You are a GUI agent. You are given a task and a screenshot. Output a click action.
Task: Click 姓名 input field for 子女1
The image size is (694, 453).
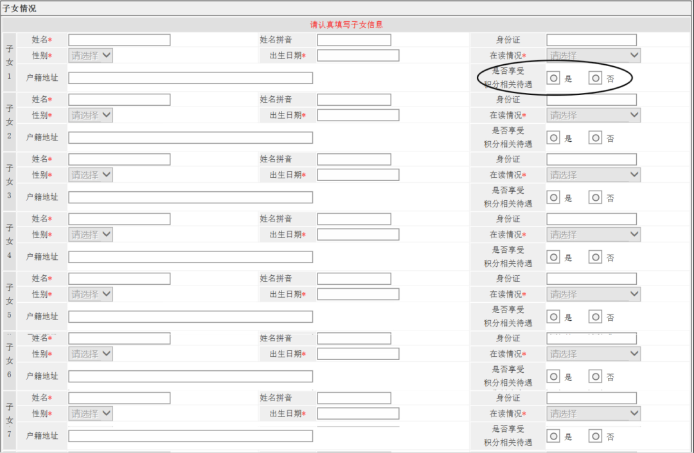(119, 40)
